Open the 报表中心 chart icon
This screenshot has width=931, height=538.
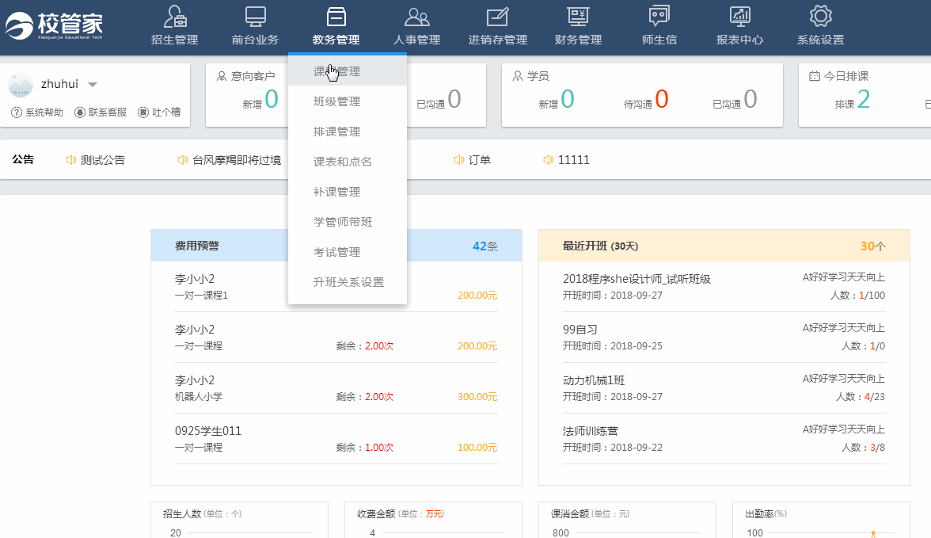pos(739,17)
